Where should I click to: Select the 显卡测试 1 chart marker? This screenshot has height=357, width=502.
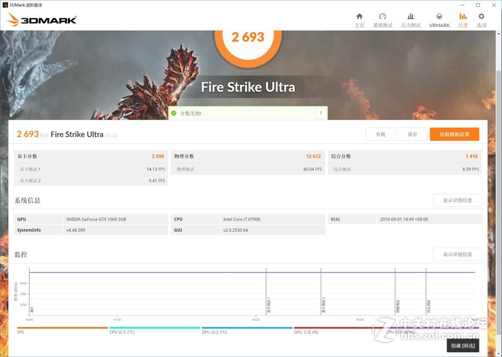tap(269, 305)
